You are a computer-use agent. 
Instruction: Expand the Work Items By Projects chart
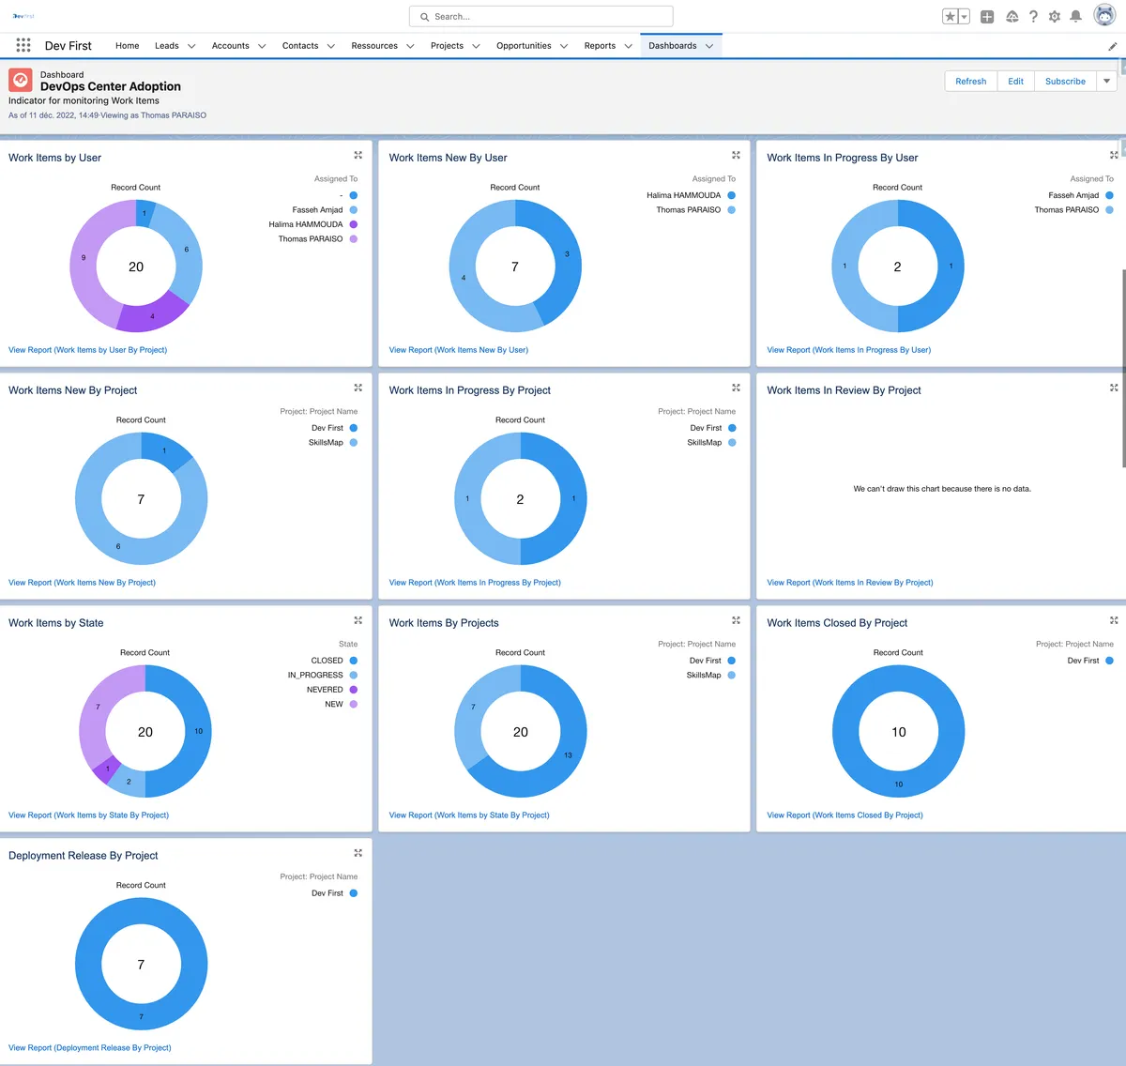736,620
